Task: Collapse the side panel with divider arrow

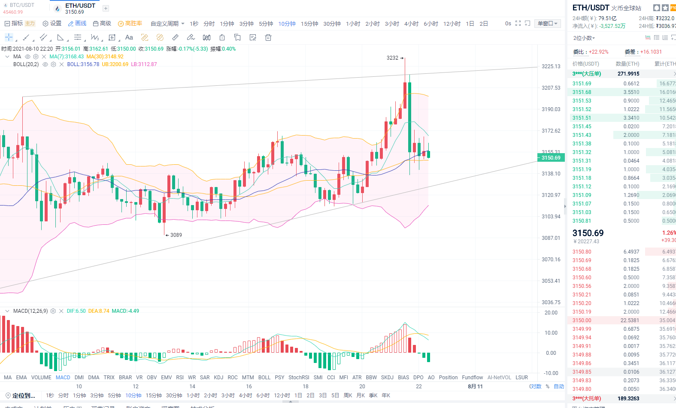Action: 565,206
